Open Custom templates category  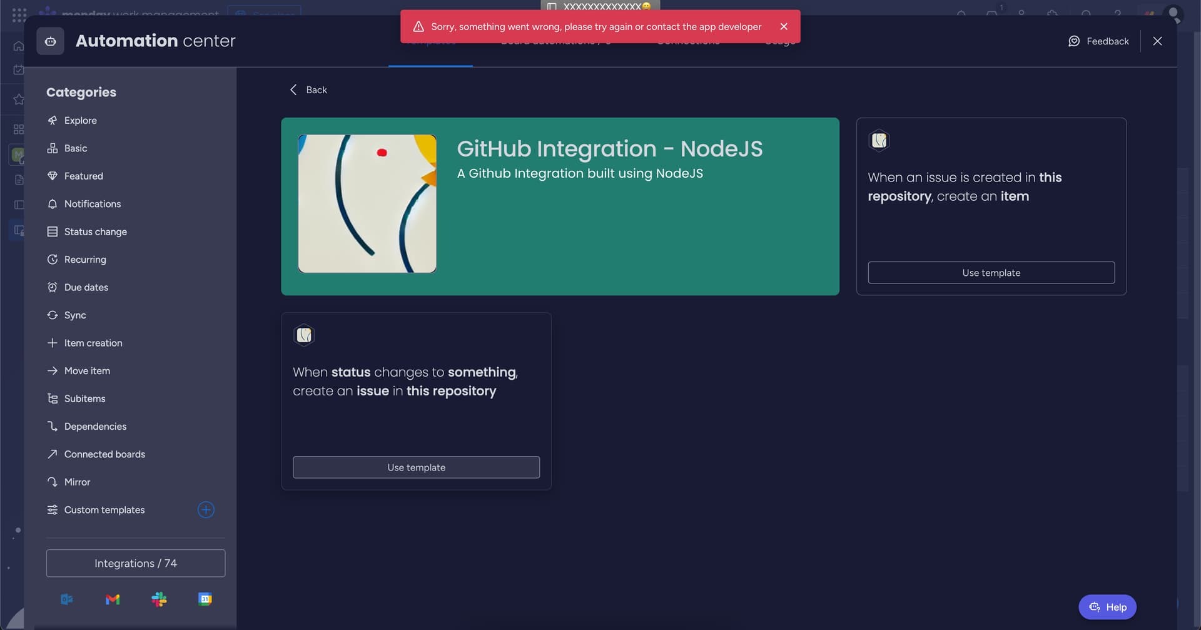tap(104, 510)
